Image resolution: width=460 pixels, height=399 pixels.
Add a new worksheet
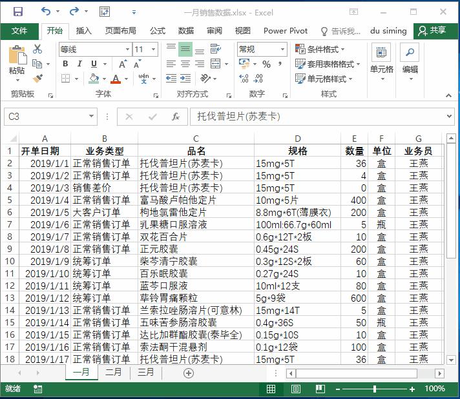pos(189,373)
